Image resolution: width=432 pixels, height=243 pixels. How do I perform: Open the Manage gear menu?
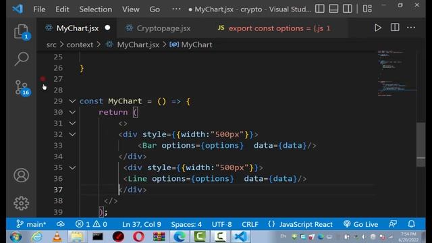coord(21,203)
